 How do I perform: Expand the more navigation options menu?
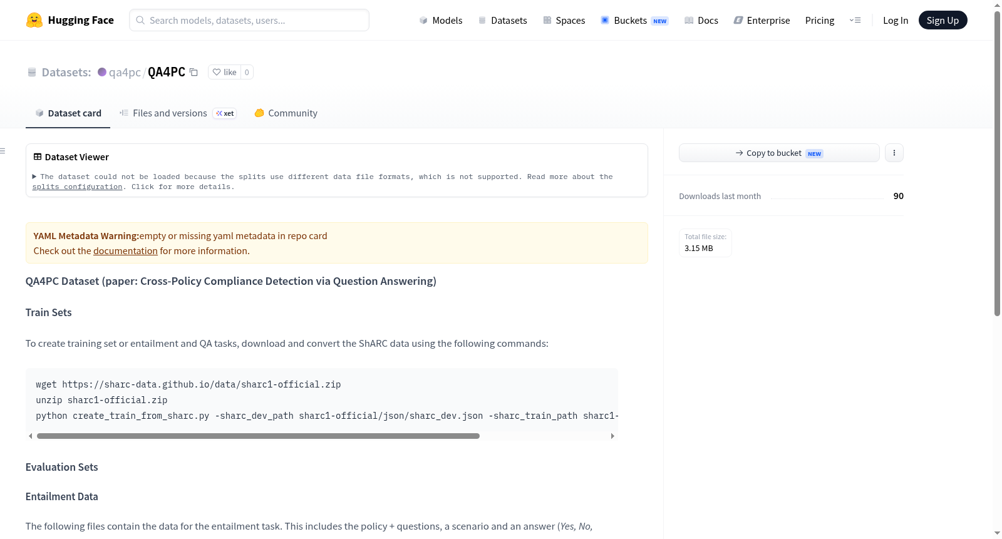tap(855, 20)
